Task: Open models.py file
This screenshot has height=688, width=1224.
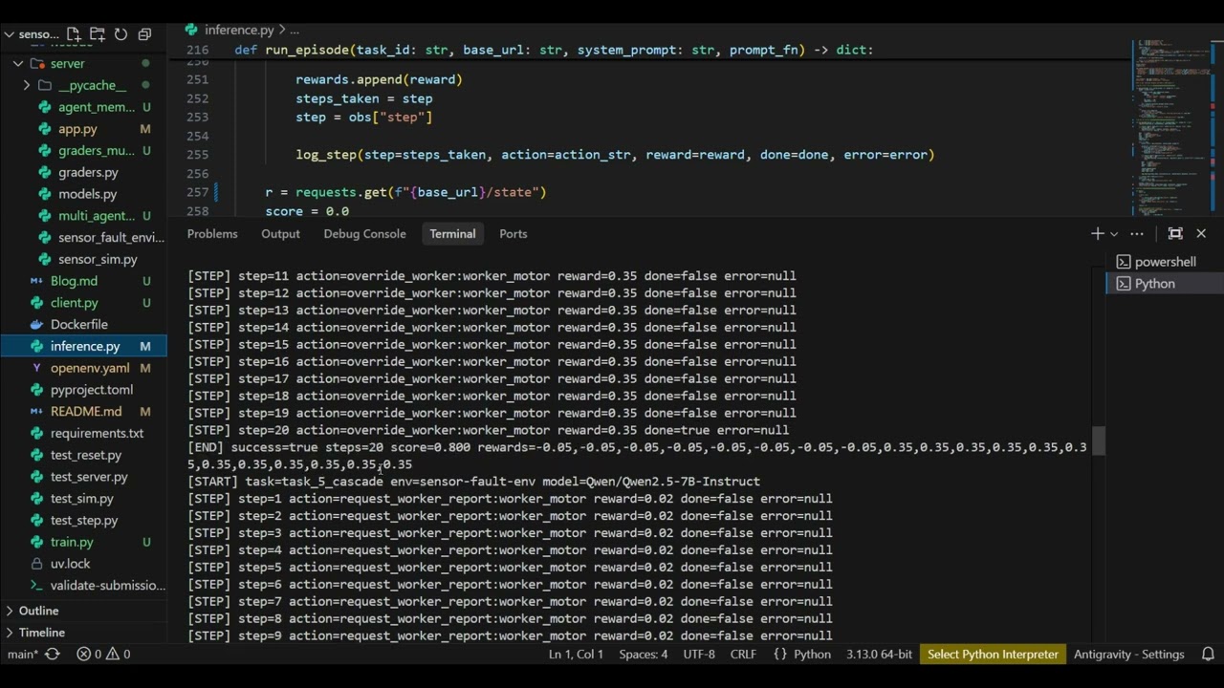Action: (x=87, y=194)
